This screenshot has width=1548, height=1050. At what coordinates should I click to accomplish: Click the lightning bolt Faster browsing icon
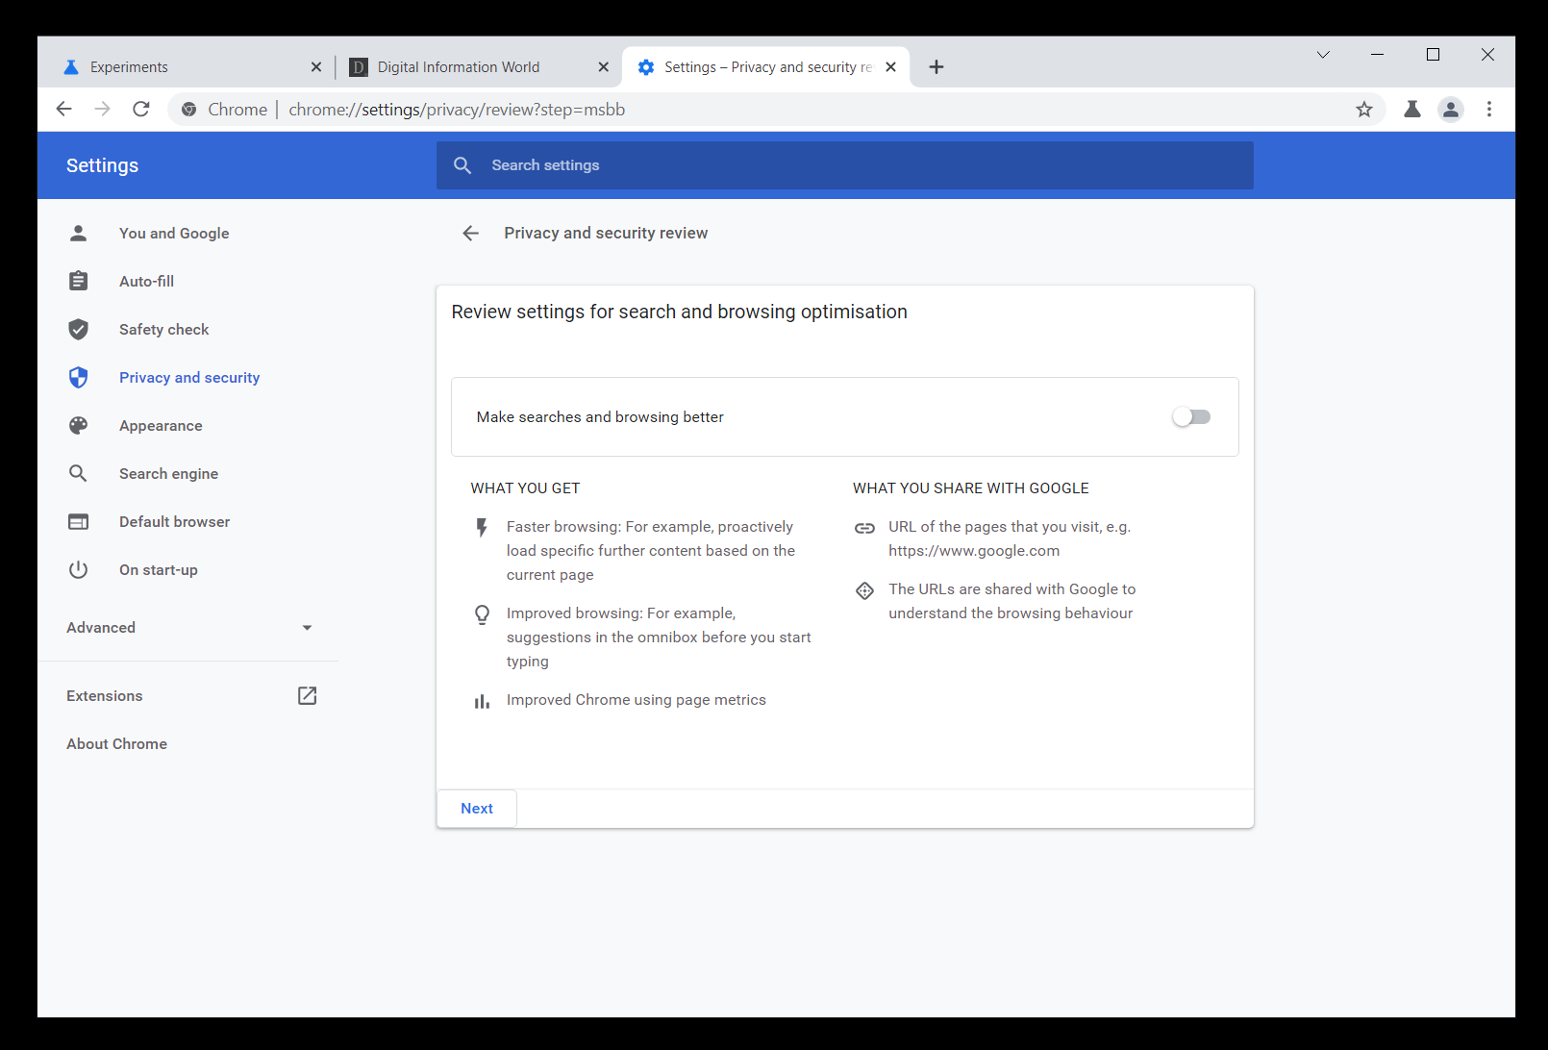[482, 527]
